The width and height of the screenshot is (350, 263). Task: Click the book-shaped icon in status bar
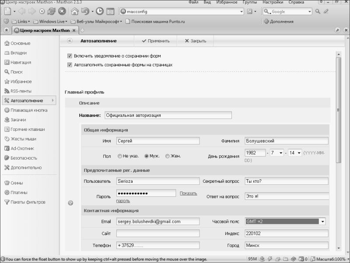pyautogui.click(x=294, y=259)
